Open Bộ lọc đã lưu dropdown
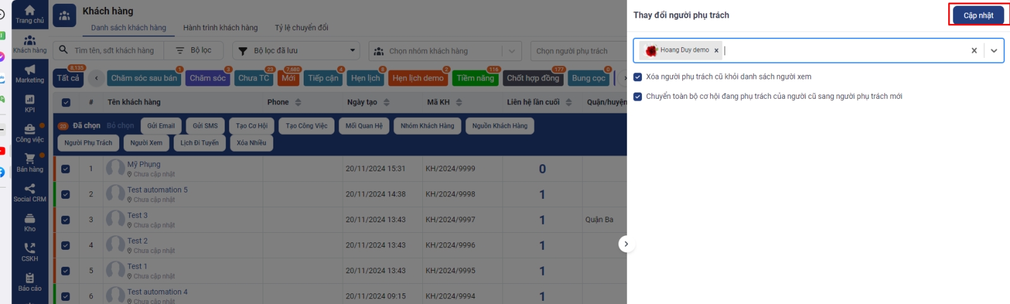This screenshot has width=1010, height=304. 296,50
